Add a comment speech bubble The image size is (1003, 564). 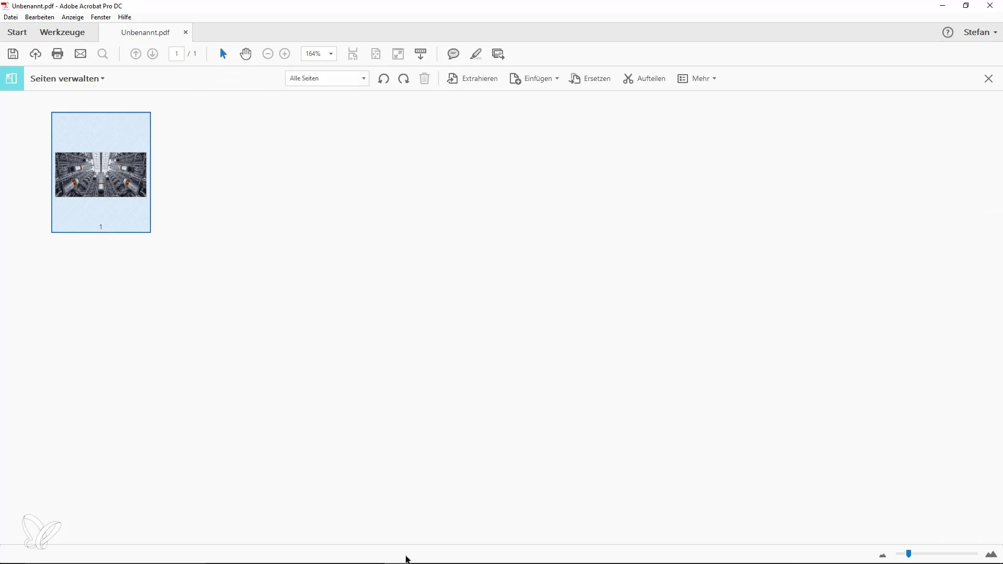[x=453, y=54]
